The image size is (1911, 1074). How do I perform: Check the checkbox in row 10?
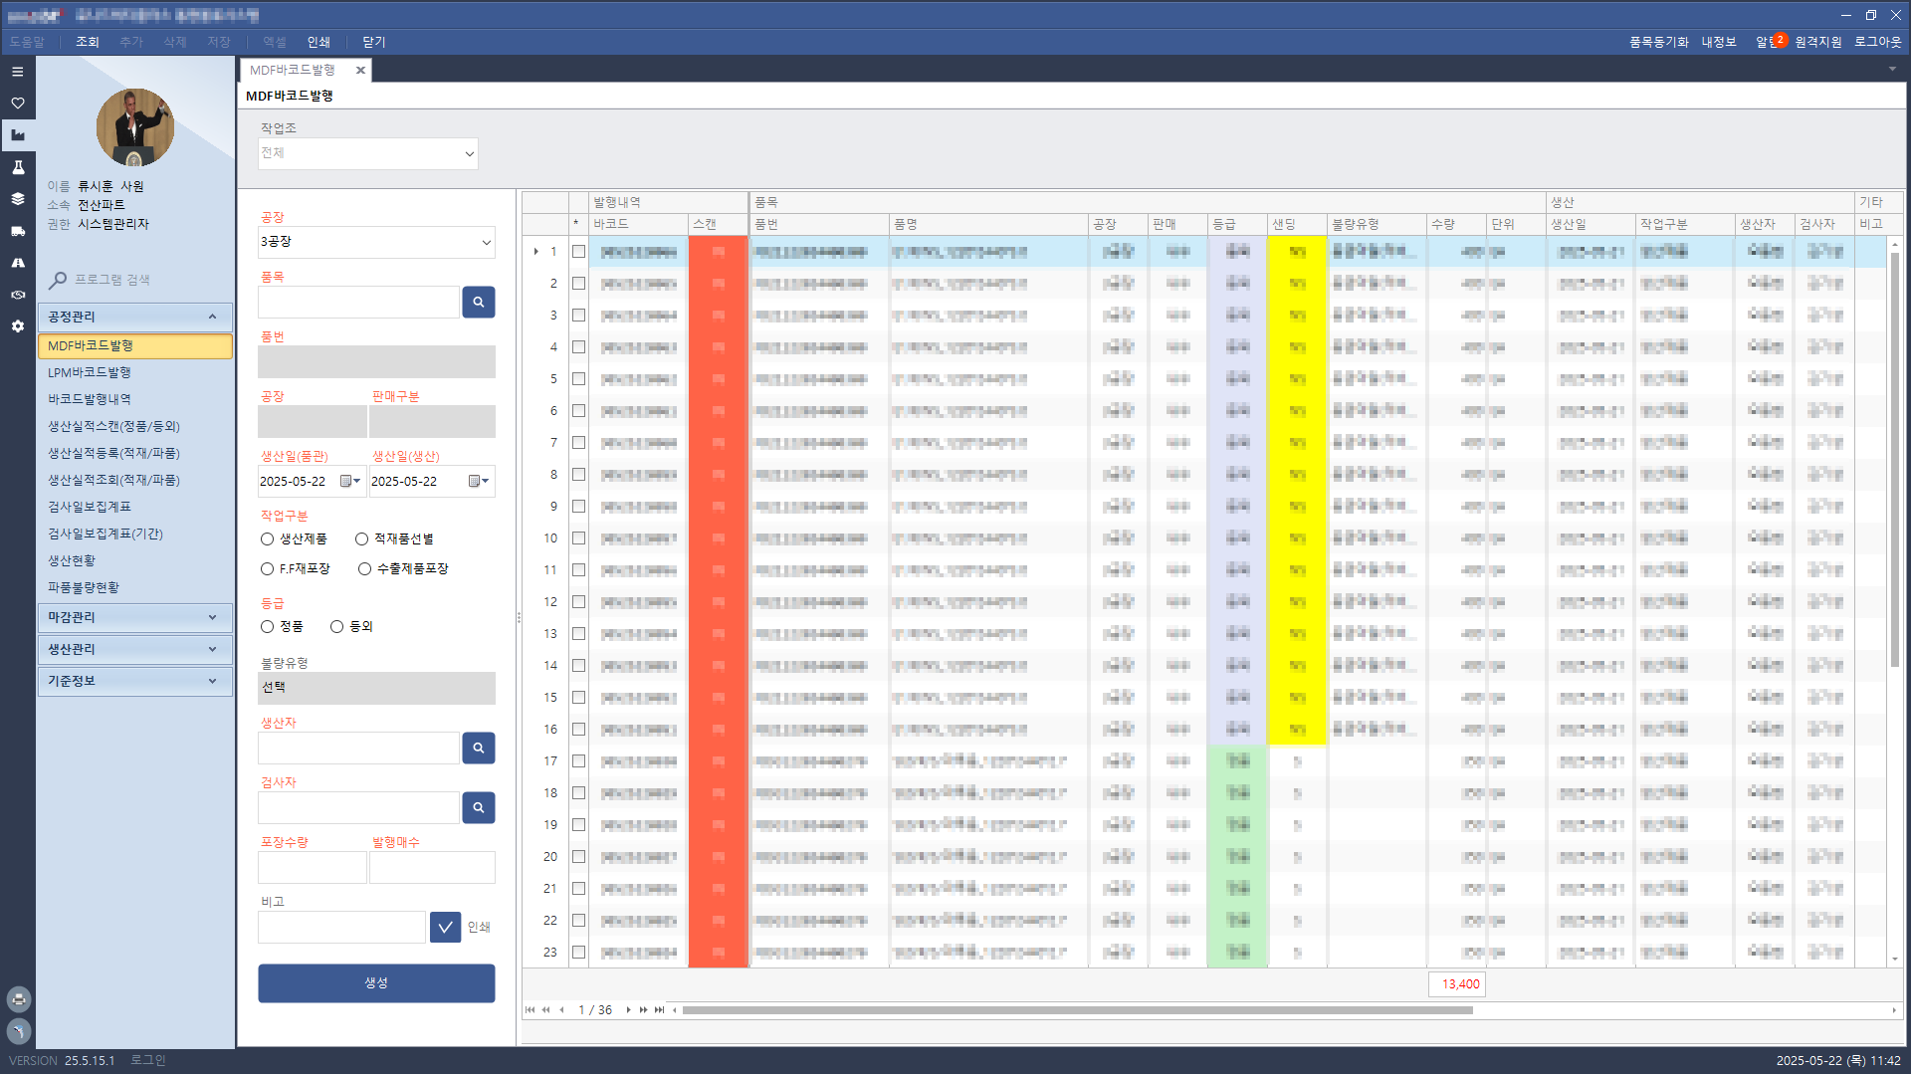click(x=578, y=538)
